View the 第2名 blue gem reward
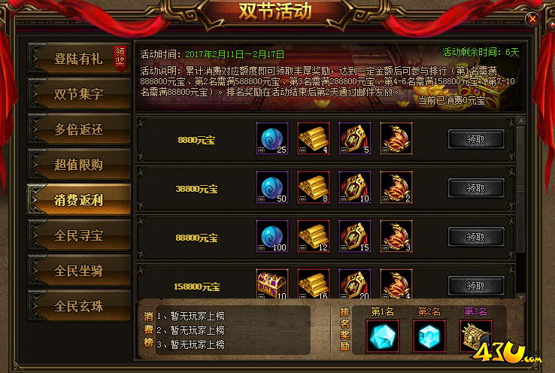 point(429,336)
